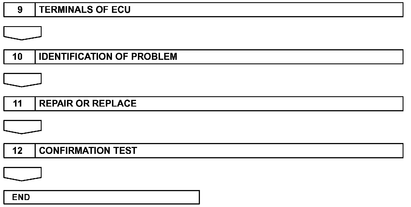Click the down arrow below step 11
411x207 pixels.
tap(23, 127)
